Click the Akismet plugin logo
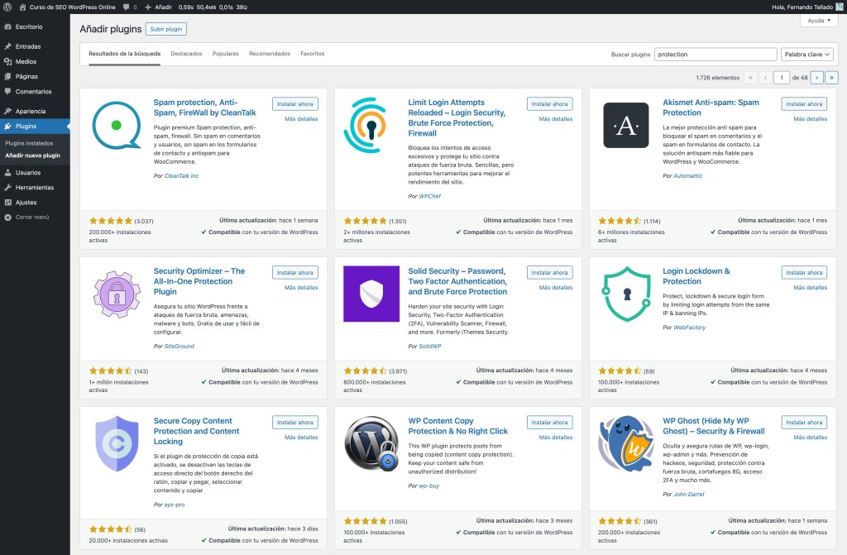Screen dimensions: 847x555 tap(625, 126)
